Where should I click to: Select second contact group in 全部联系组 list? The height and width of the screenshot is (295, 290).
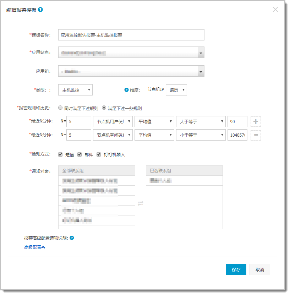tap(97, 191)
